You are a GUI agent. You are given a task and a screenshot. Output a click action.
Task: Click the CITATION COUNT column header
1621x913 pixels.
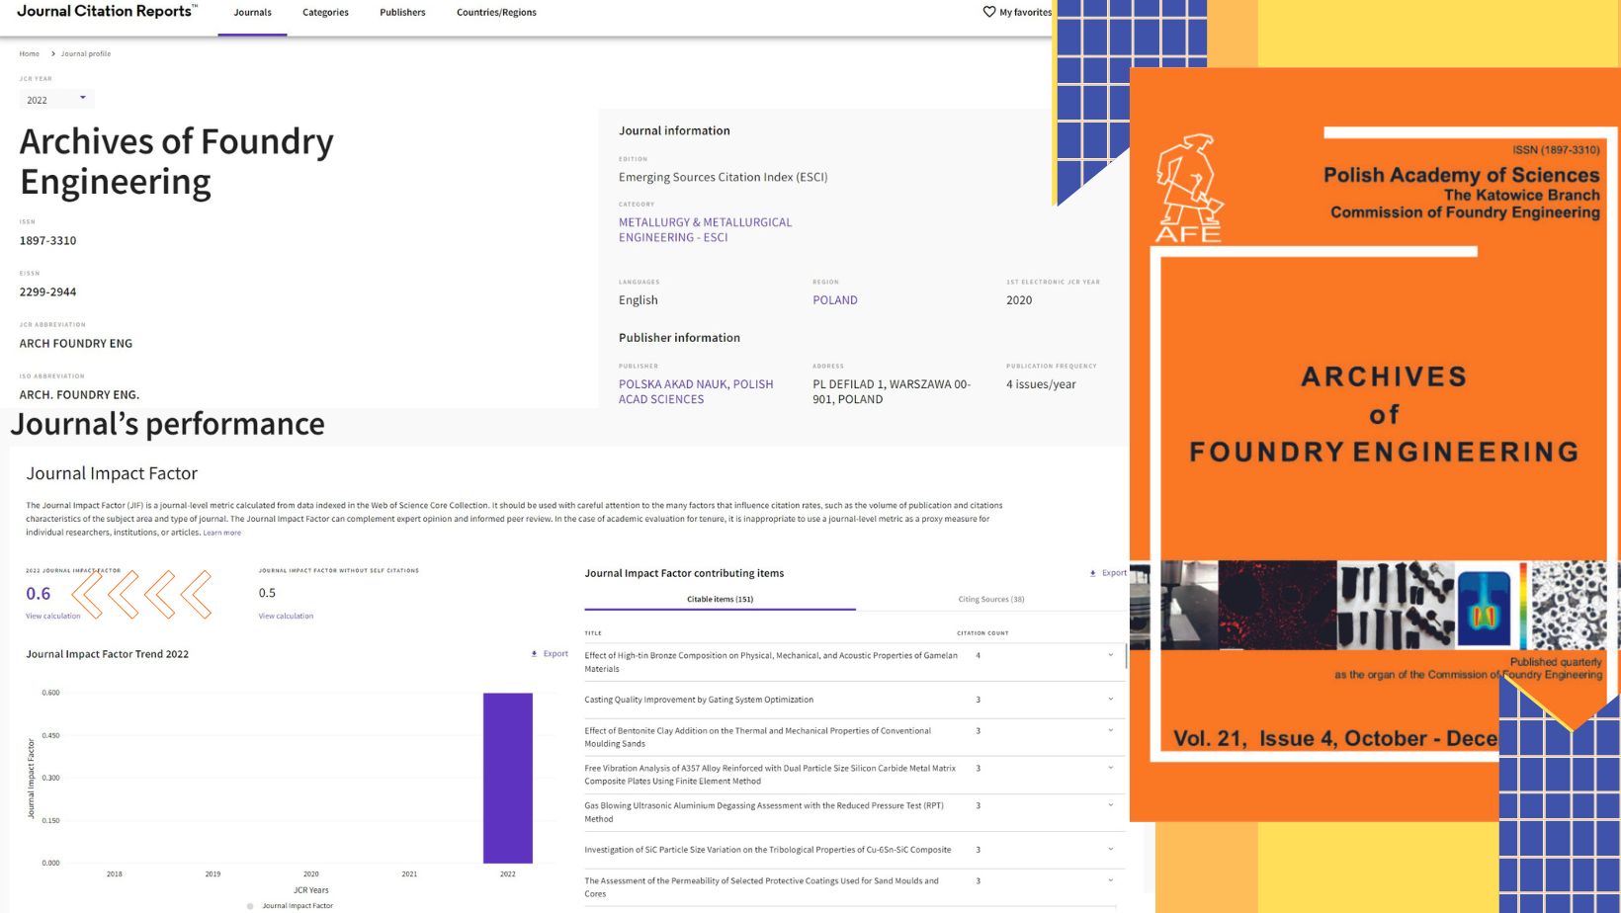[982, 633]
